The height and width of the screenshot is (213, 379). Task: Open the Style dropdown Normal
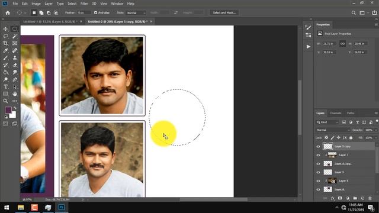[136, 13]
